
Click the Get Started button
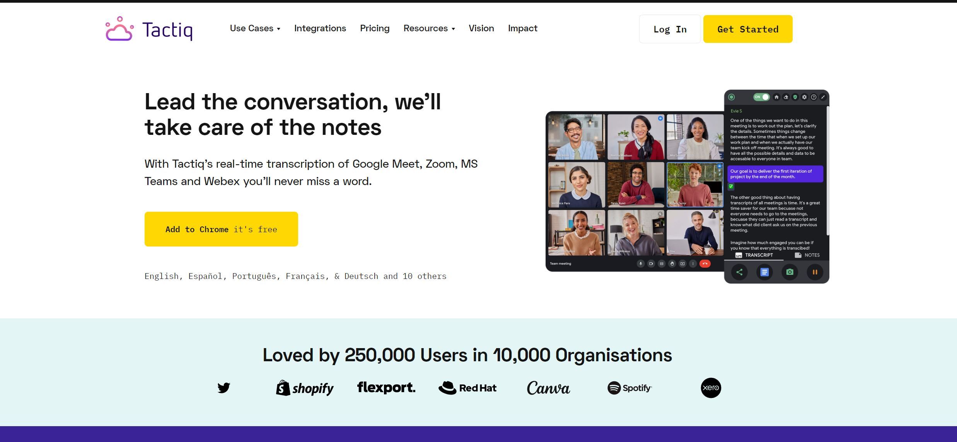tap(748, 29)
